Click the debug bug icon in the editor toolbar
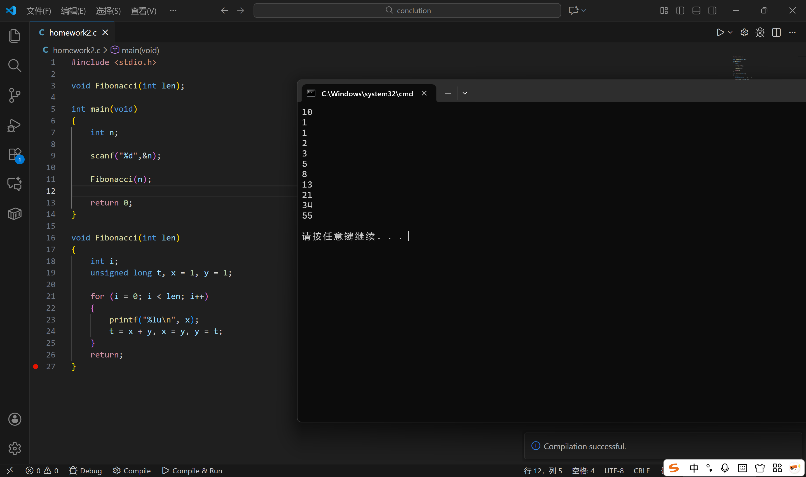The height and width of the screenshot is (477, 806). 760,32
